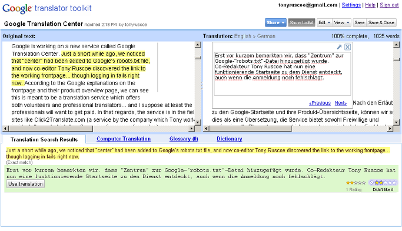The image size is (402, 231).
Task: Click Sign out
Action: click(389, 5)
